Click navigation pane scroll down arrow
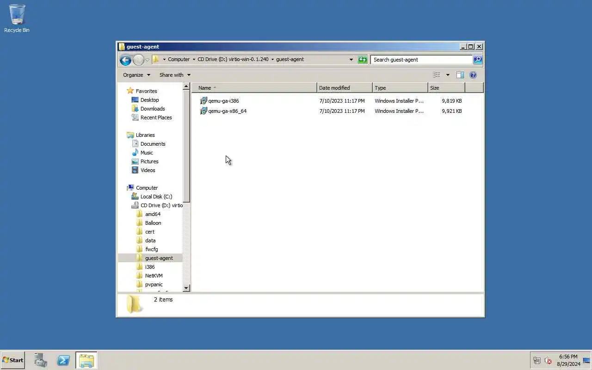Screen dimensions: 592x370 (186, 288)
